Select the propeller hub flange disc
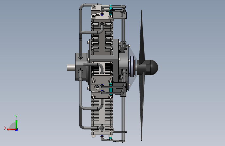This screenshot has width=225, height=146. point(132,67)
